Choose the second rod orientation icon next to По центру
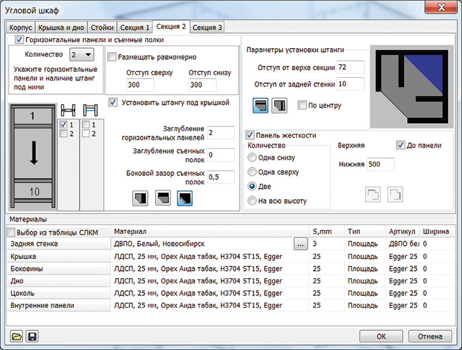This screenshot has height=350, width=462. [280, 105]
